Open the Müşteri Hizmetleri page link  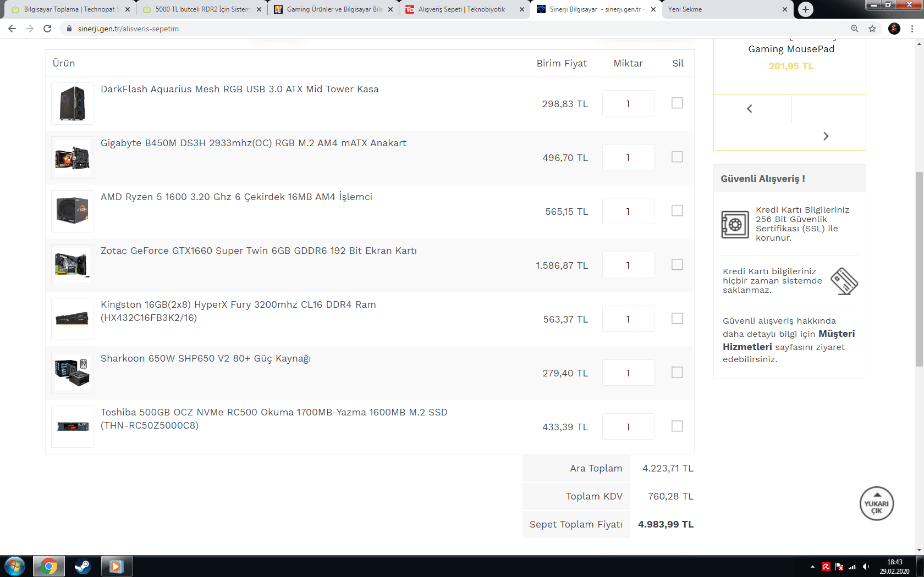[x=789, y=340]
